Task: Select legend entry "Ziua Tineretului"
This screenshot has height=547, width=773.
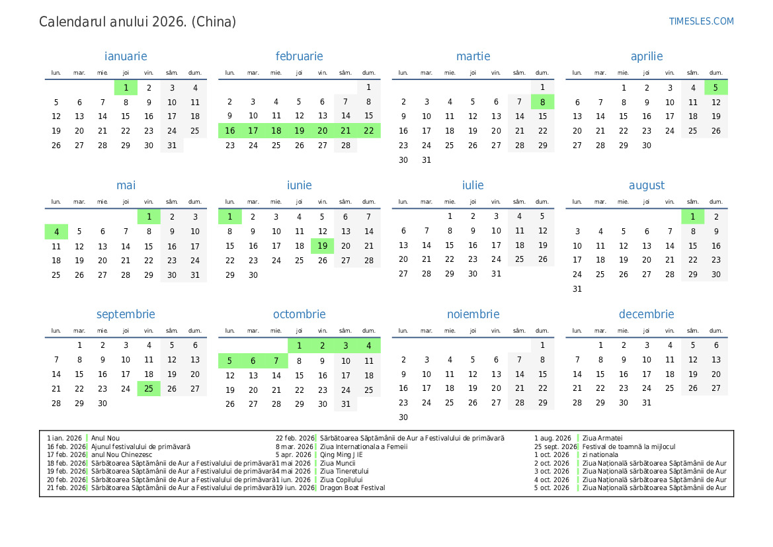Action: 344,471
